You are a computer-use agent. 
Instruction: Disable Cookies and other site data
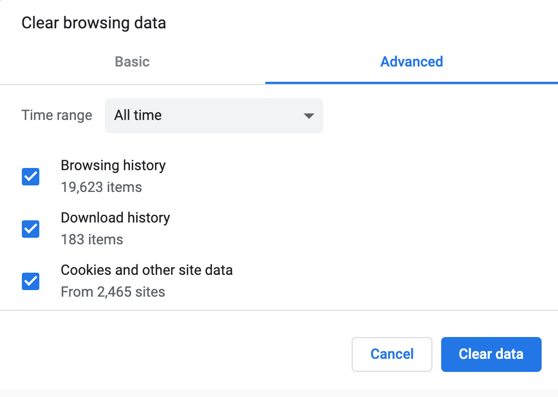pos(30,281)
